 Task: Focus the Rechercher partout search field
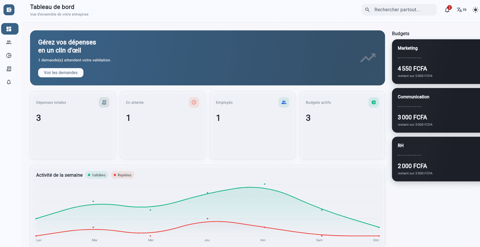point(399,10)
